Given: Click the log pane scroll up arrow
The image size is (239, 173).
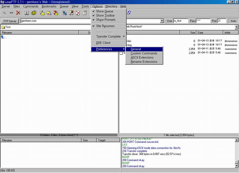Looking at the screenshot, I should (237, 140).
